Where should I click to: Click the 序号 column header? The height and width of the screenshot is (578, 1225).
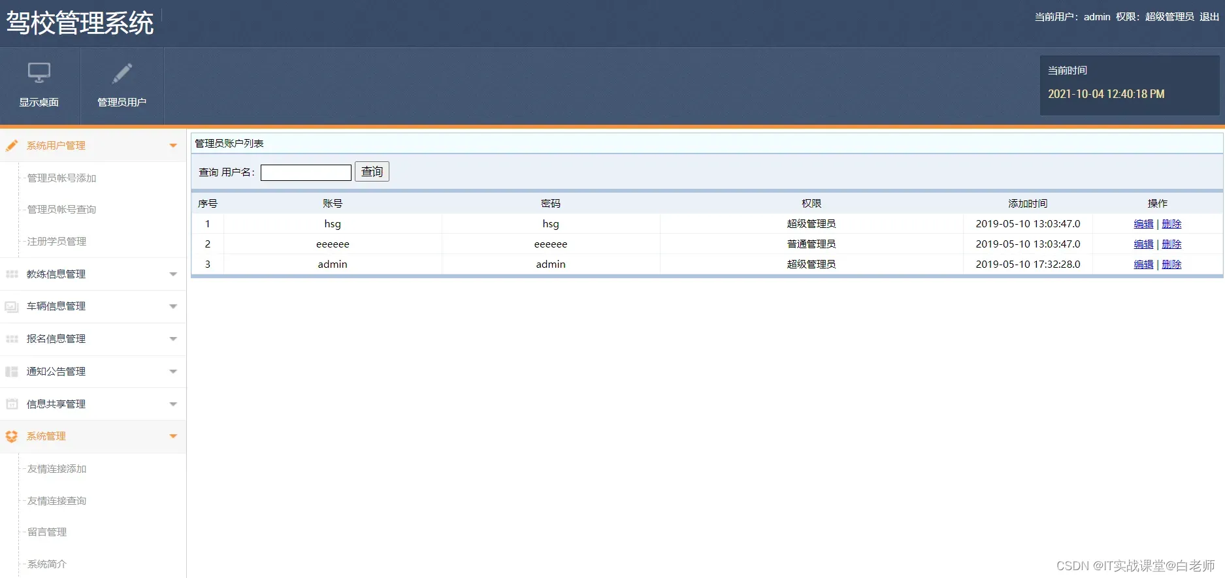[208, 204]
